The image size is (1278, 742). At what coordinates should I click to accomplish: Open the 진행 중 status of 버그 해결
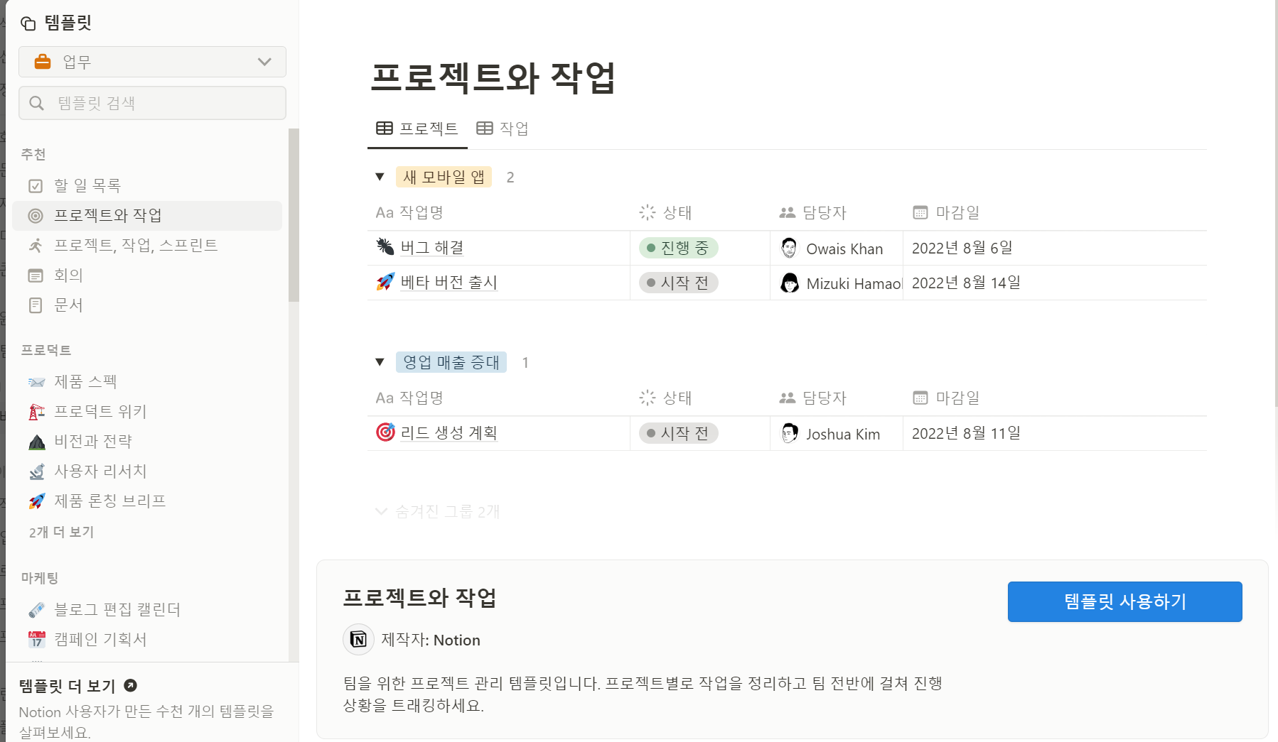[678, 248]
